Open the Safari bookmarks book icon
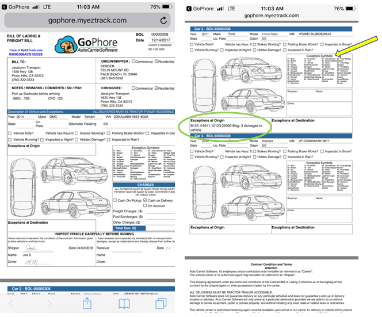Viewport: 382px width, 317px height. click(x=124, y=303)
